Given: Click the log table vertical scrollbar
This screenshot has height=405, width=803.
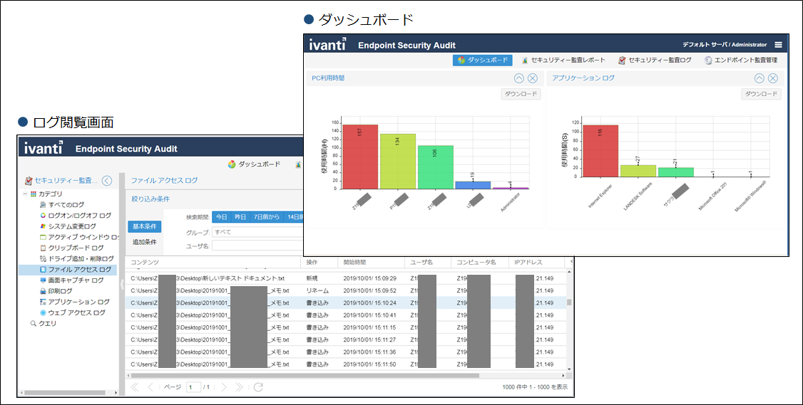Looking at the screenshot, I should tap(570, 303).
